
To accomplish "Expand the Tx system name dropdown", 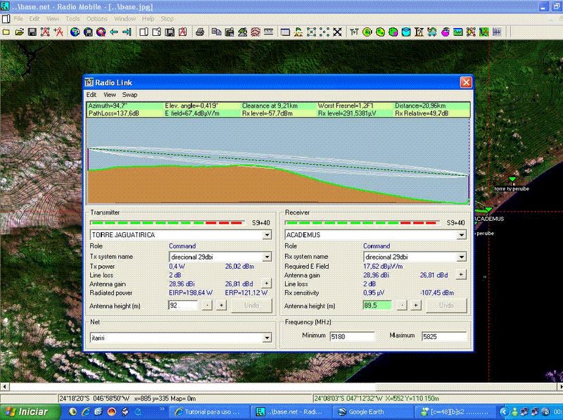I will (267, 257).
